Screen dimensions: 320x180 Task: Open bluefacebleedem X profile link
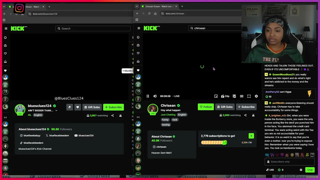[x=57, y=135]
